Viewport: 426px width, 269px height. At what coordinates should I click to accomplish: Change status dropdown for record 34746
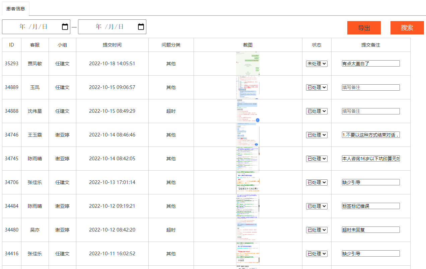(x=316, y=135)
